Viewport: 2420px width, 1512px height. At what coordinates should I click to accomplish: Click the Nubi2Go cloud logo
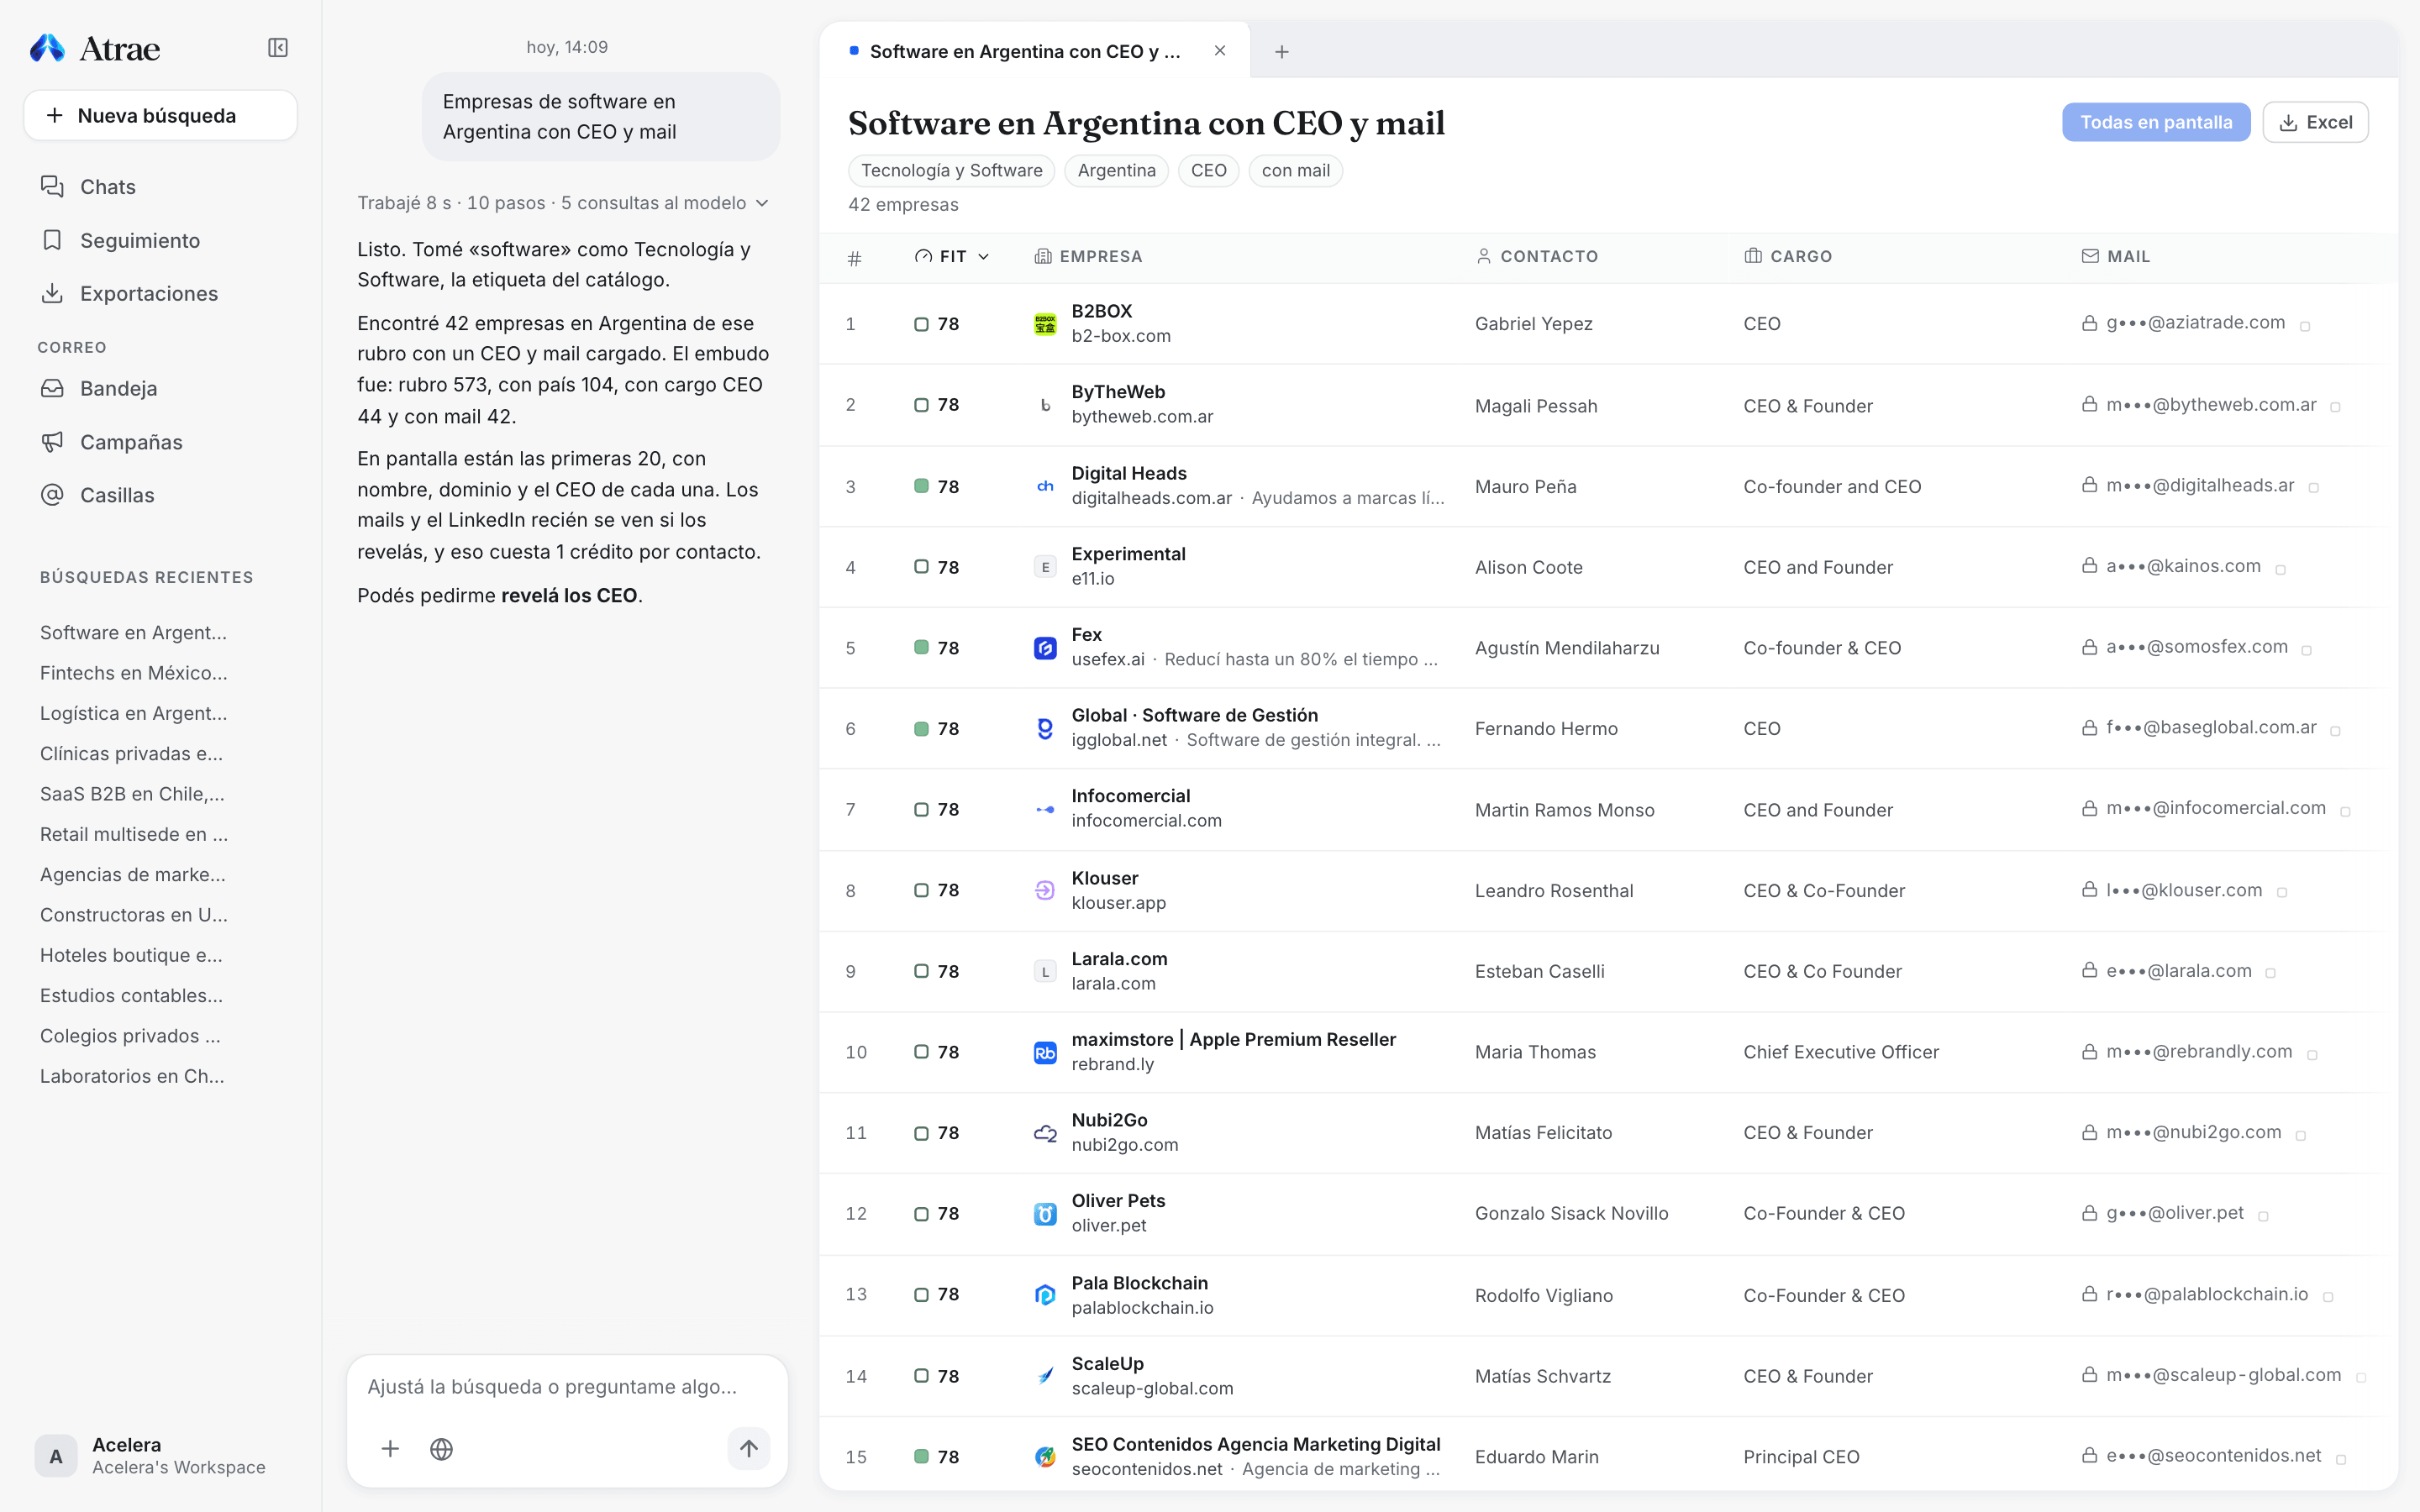point(1045,1133)
